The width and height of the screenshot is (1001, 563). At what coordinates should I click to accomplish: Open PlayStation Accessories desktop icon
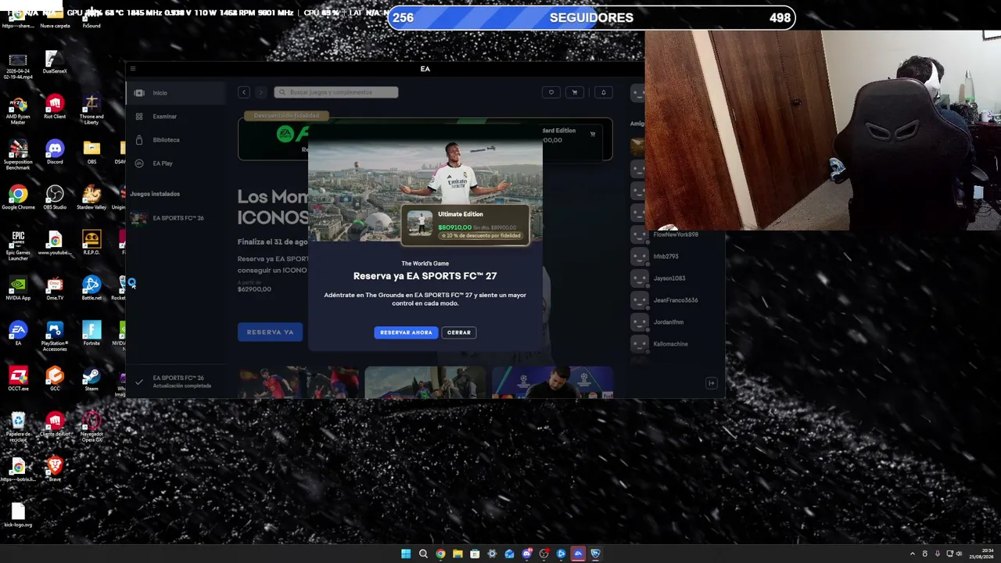(55, 336)
